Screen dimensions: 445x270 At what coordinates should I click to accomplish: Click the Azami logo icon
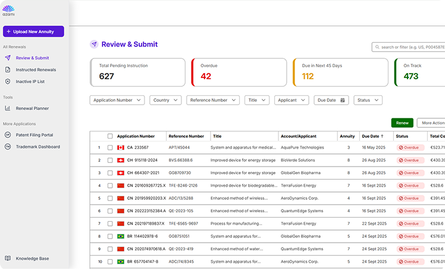click(x=8, y=10)
